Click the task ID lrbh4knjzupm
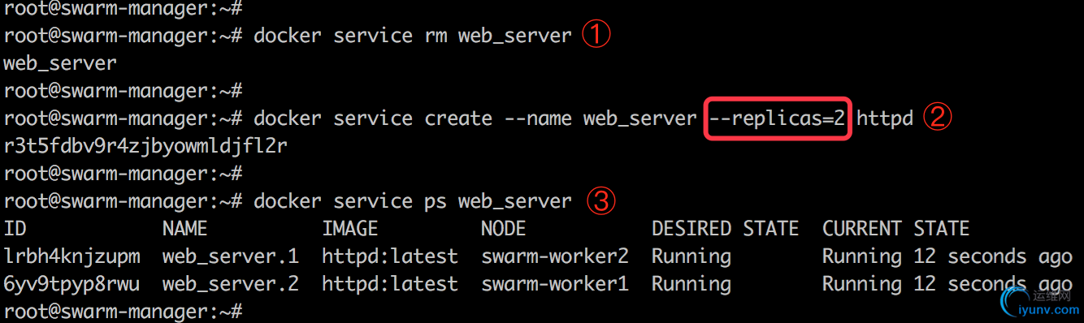The height and width of the screenshot is (323, 1084). (72, 256)
